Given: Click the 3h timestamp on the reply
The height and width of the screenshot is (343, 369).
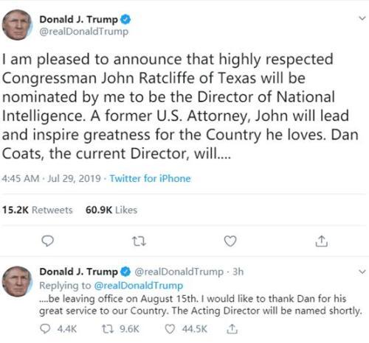Looking at the screenshot, I should click(238, 272).
